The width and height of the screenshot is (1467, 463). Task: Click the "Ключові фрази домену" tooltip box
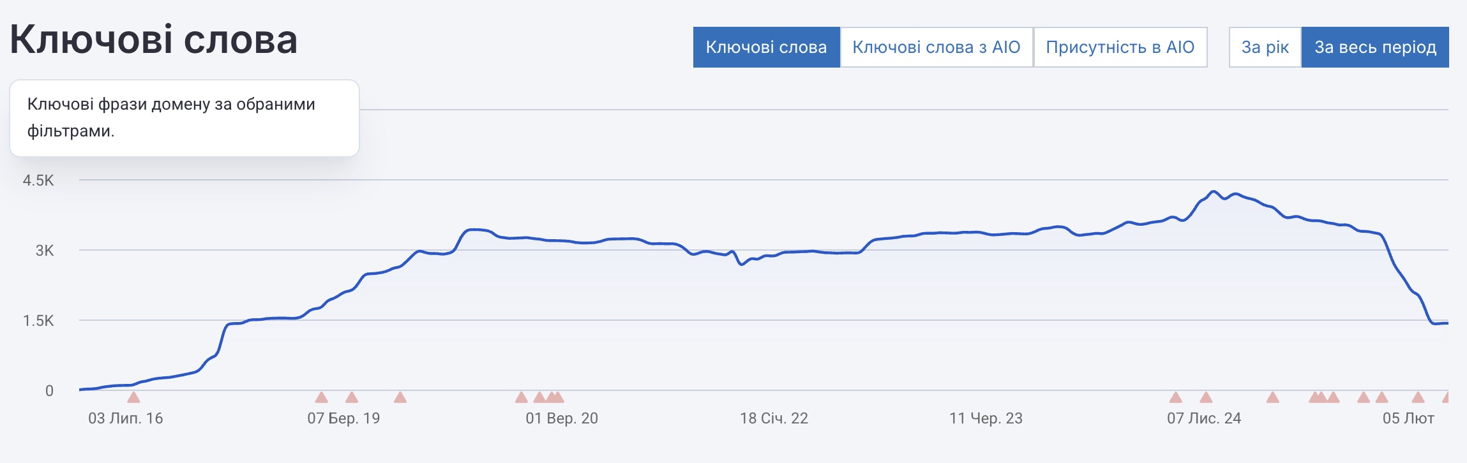pos(184,118)
